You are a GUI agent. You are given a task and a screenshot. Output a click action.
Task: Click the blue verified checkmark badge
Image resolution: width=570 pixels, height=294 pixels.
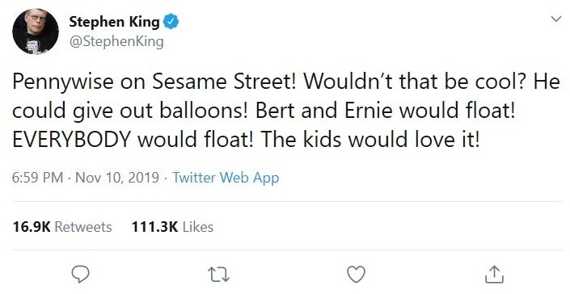click(x=170, y=22)
